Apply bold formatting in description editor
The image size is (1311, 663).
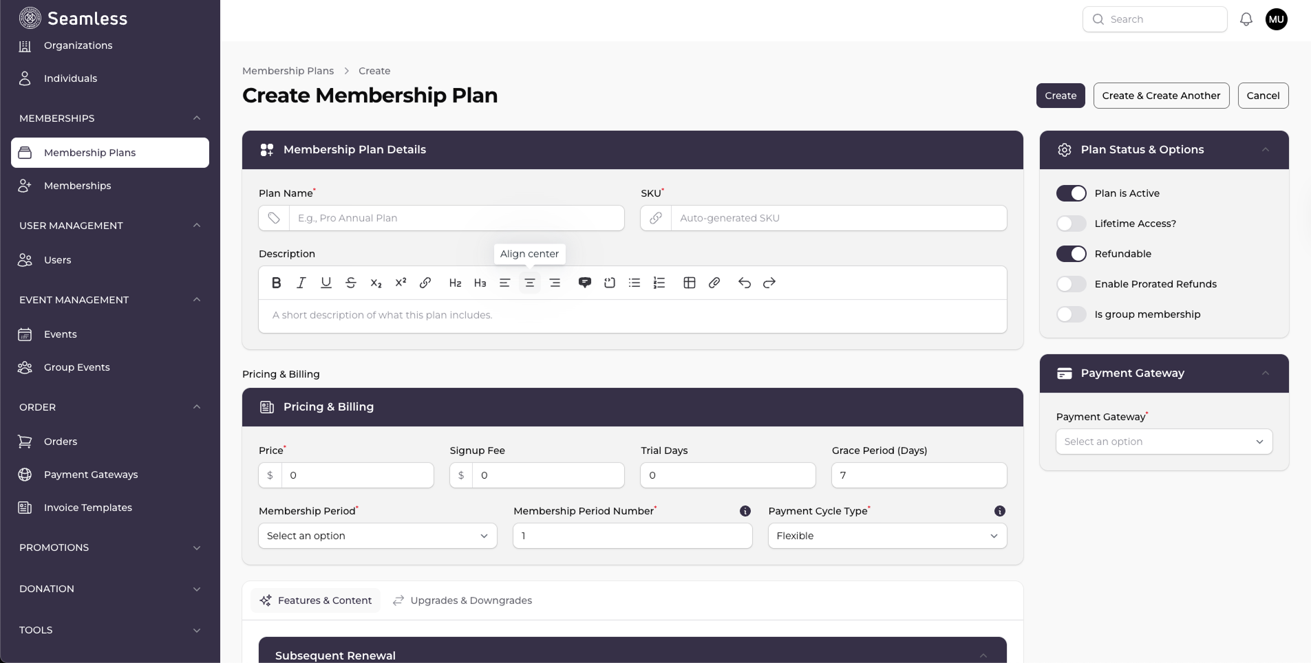[277, 283]
